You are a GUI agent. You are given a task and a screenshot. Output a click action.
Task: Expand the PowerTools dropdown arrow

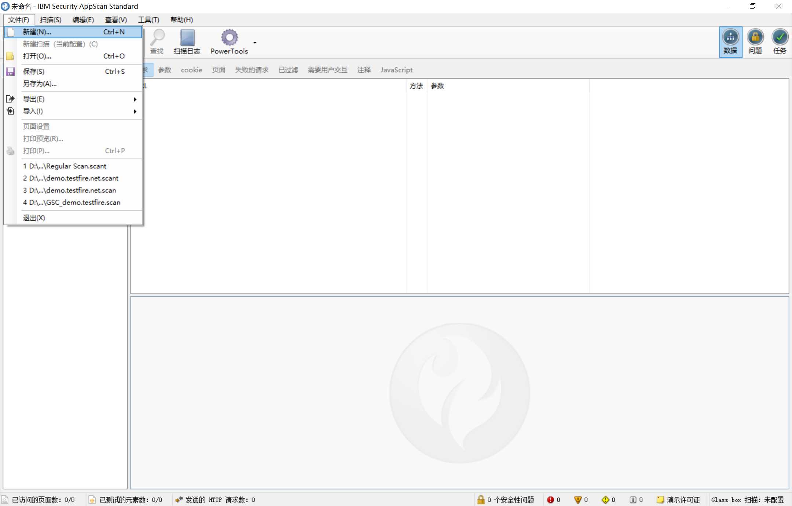(255, 43)
